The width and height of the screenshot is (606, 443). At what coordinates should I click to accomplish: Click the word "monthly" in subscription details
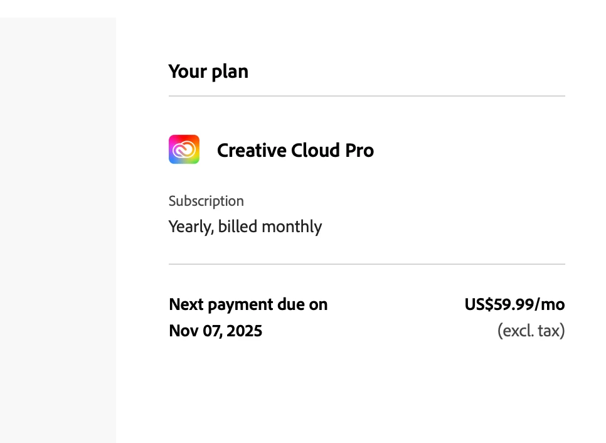(291, 227)
